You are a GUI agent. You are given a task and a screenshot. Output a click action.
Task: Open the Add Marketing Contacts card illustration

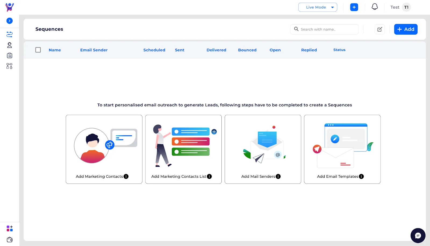(106, 146)
